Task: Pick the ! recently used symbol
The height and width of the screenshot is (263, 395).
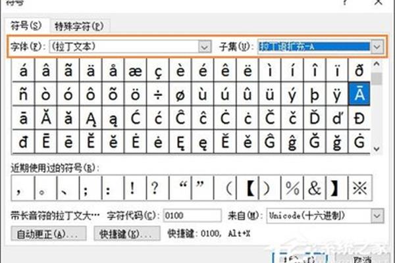Action: point(135,188)
